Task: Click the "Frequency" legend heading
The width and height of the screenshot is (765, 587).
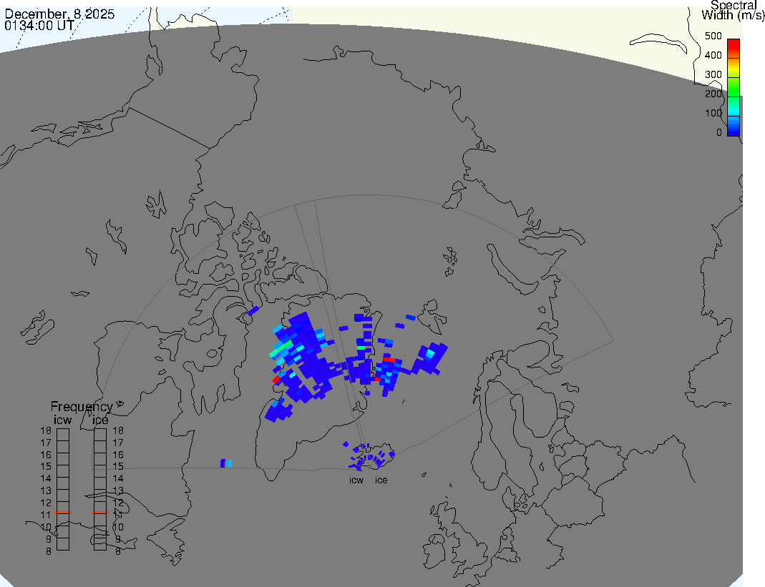Action: [x=82, y=407]
